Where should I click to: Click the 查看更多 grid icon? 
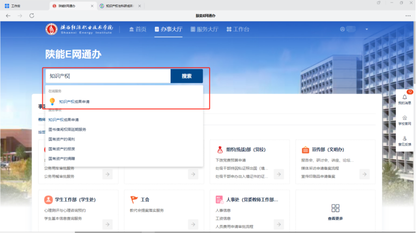pos(335,208)
